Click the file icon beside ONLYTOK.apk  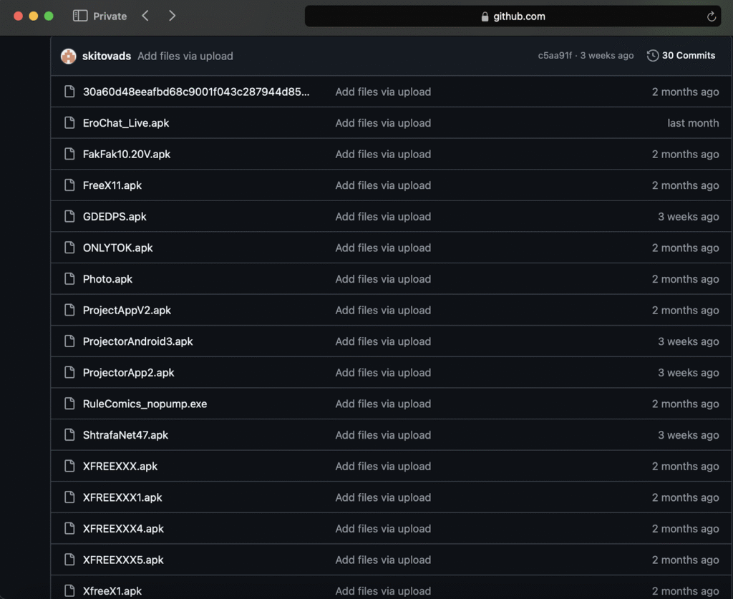pos(69,248)
